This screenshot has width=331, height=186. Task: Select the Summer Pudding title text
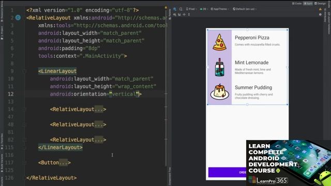tap(253, 87)
